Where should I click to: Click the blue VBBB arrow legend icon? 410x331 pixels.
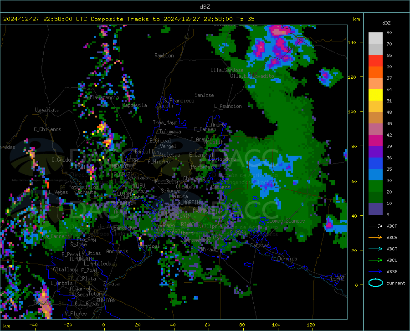pyautogui.click(x=375, y=271)
